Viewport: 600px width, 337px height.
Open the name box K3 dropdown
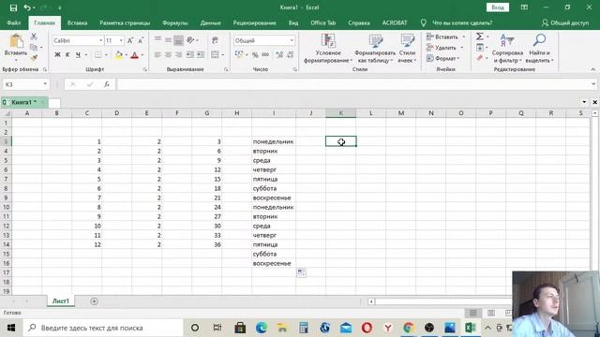pyautogui.click(x=45, y=84)
